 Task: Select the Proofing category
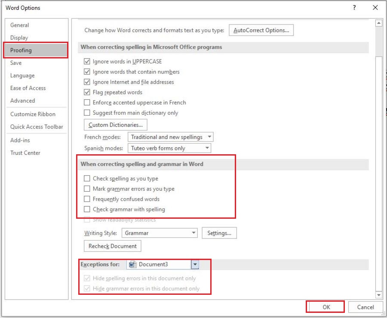[36, 50]
